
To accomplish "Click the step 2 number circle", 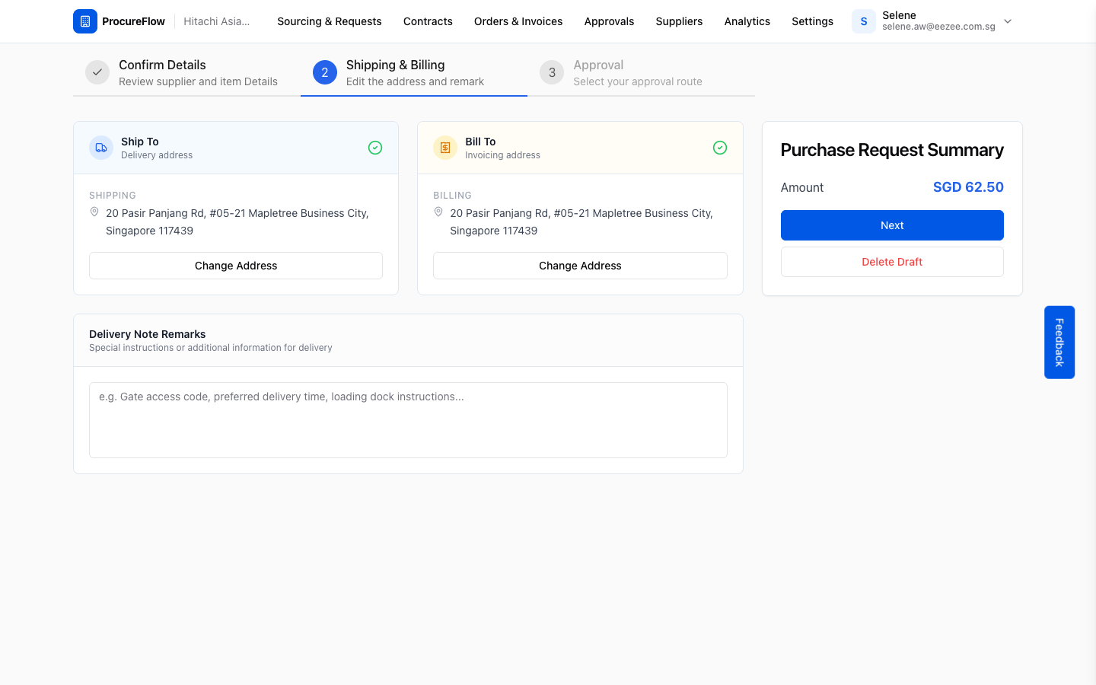I will tap(325, 72).
